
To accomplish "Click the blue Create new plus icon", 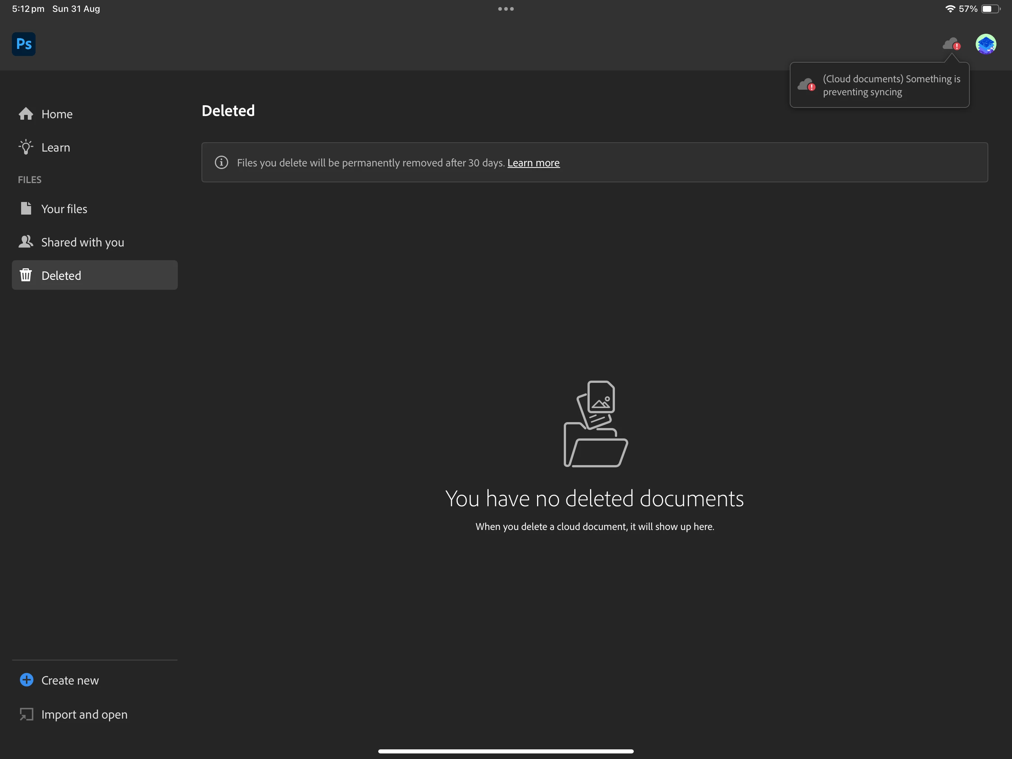I will coord(27,680).
